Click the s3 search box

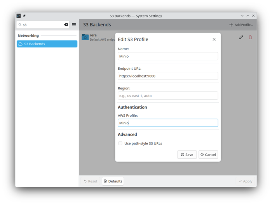[x=41, y=25]
